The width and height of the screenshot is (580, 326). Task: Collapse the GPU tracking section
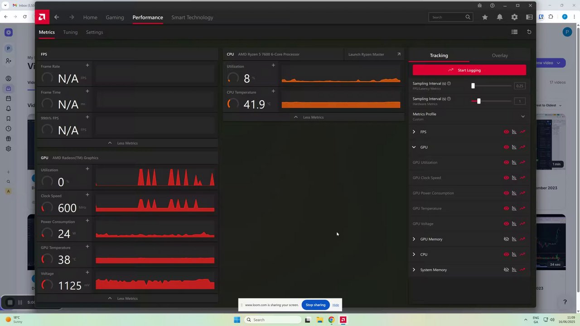click(414, 147)
